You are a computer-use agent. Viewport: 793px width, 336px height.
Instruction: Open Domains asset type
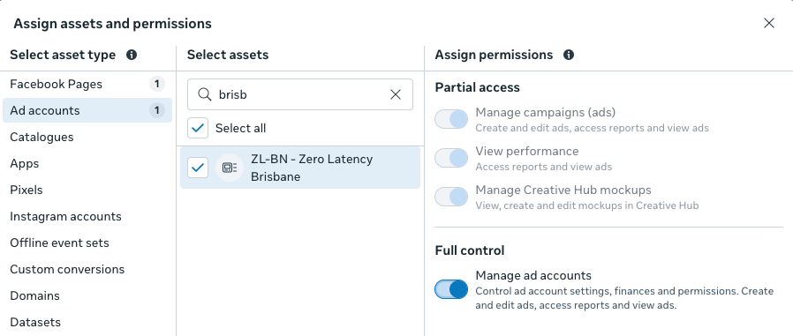tap(87, 295)
